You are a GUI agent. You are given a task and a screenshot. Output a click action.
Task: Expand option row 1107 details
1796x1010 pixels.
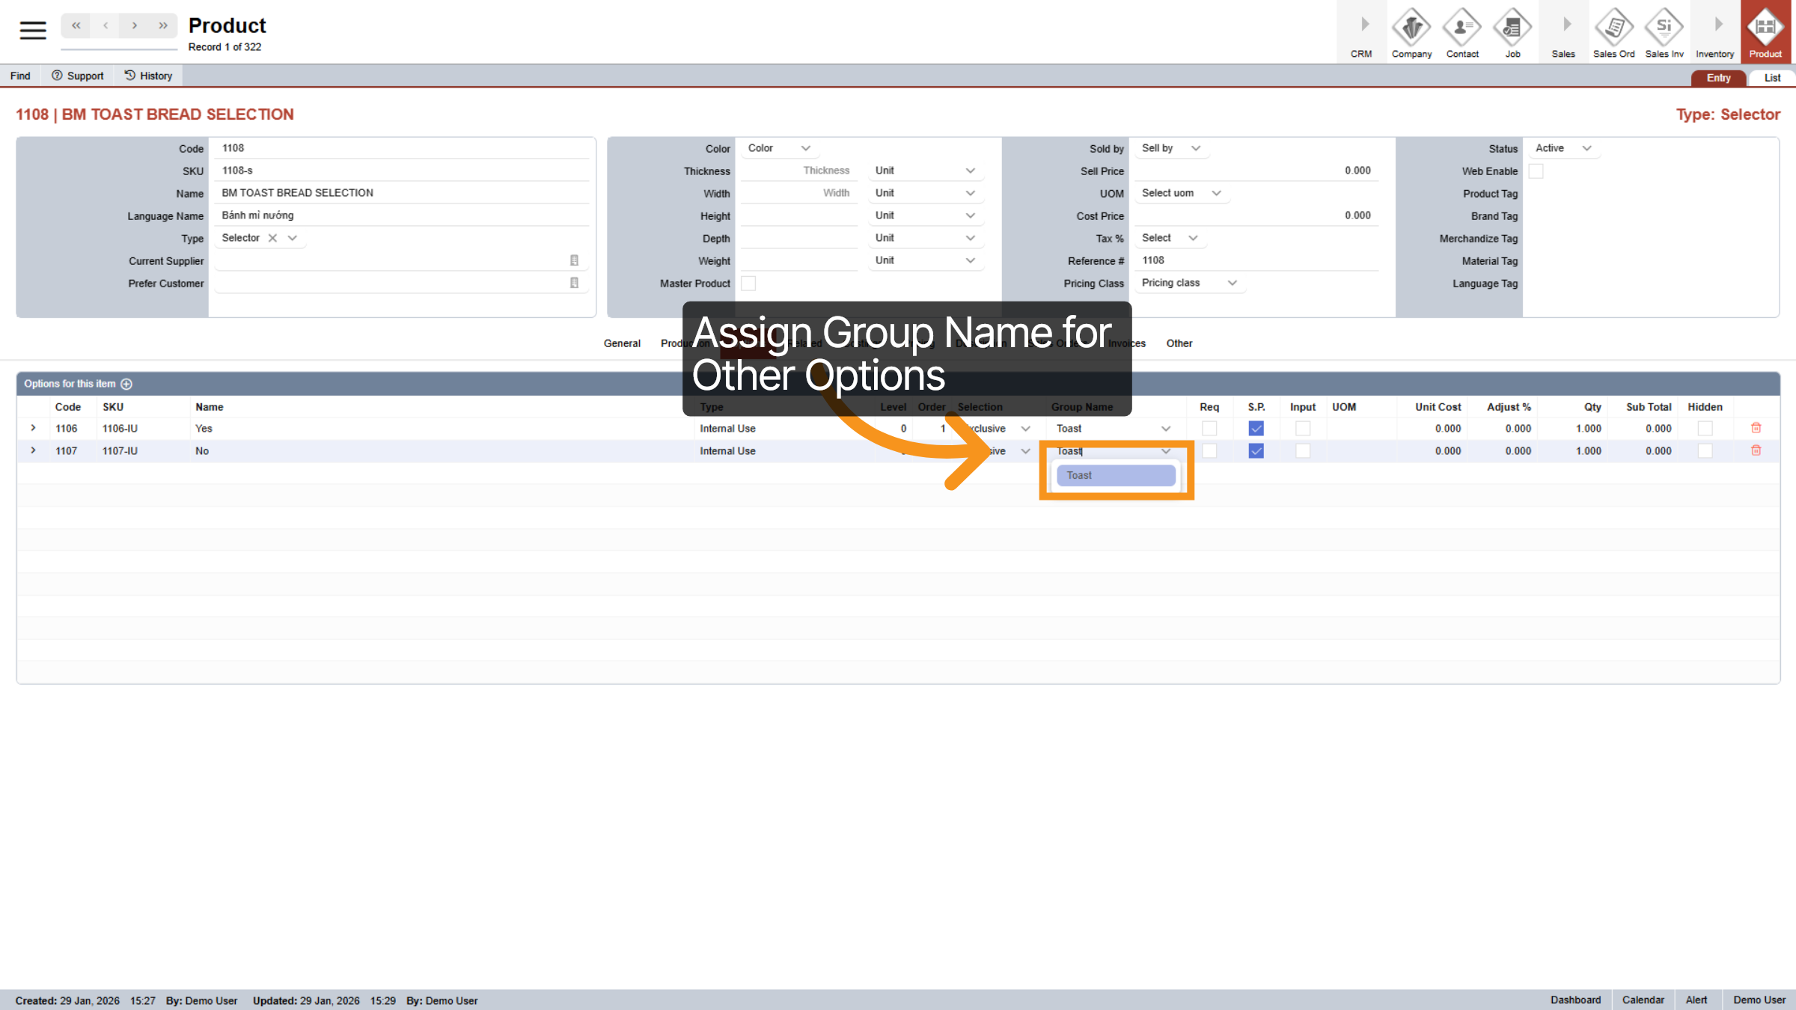33,450
